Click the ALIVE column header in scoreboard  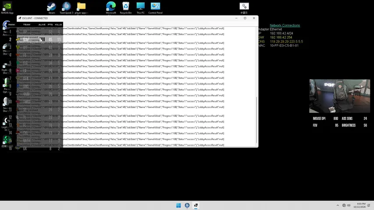click(x=42, y=24)
